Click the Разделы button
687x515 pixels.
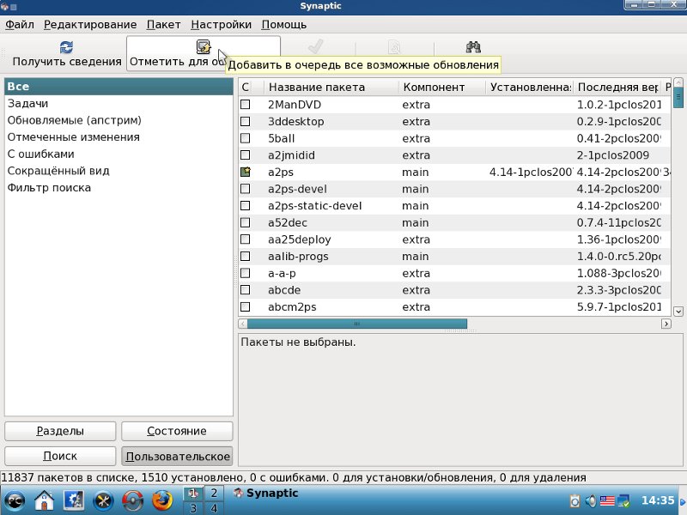coord(60,431)
